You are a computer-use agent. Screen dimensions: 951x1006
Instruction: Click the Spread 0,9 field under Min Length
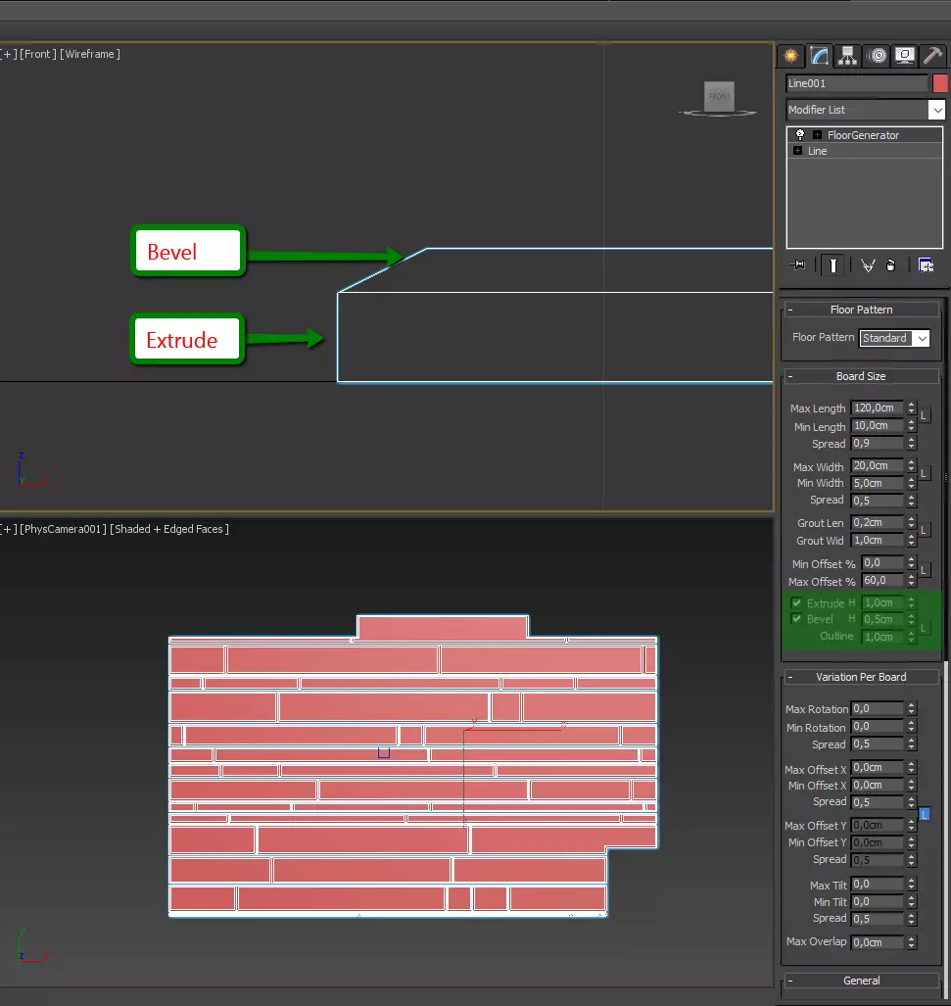[x=878, y=444]
